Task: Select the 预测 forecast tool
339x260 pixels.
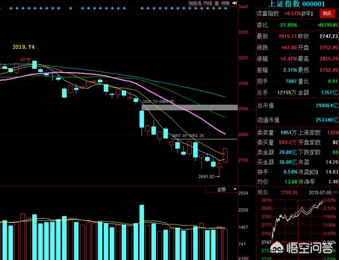Action: point(226,3)
